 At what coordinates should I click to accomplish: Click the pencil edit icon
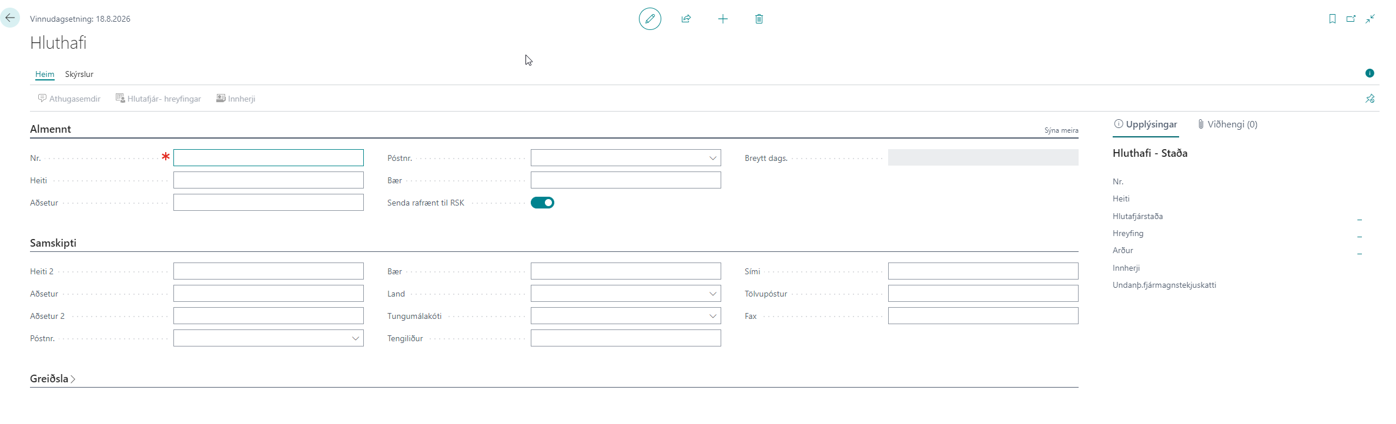click(650, 19)
